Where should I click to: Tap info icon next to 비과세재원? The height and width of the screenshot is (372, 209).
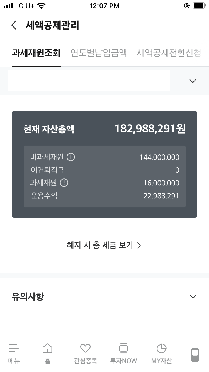[71, 157]
